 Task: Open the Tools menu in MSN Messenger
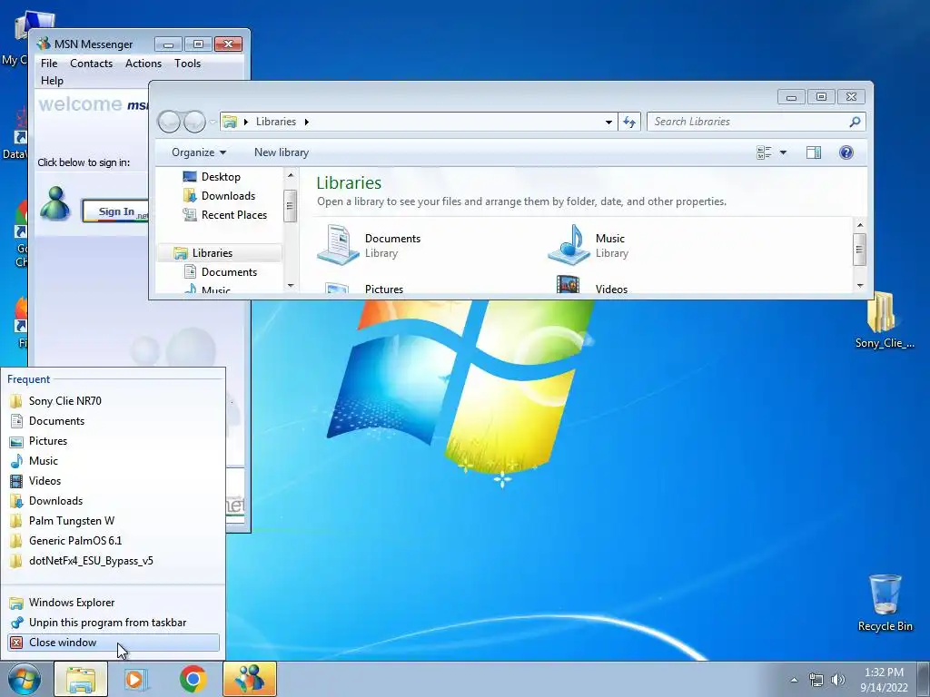(x=187, y=64)
